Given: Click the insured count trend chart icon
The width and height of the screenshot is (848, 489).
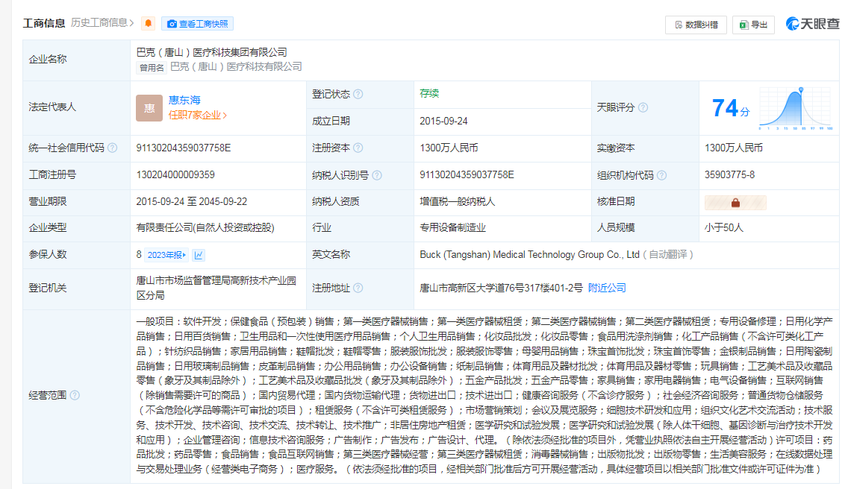Looking at the screenshot, I should point(199,255).
